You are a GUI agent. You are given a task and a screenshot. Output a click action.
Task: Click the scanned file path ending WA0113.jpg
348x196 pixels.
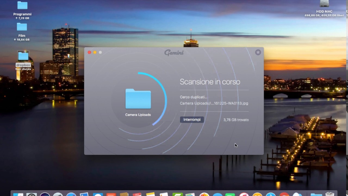pos(214,103)
